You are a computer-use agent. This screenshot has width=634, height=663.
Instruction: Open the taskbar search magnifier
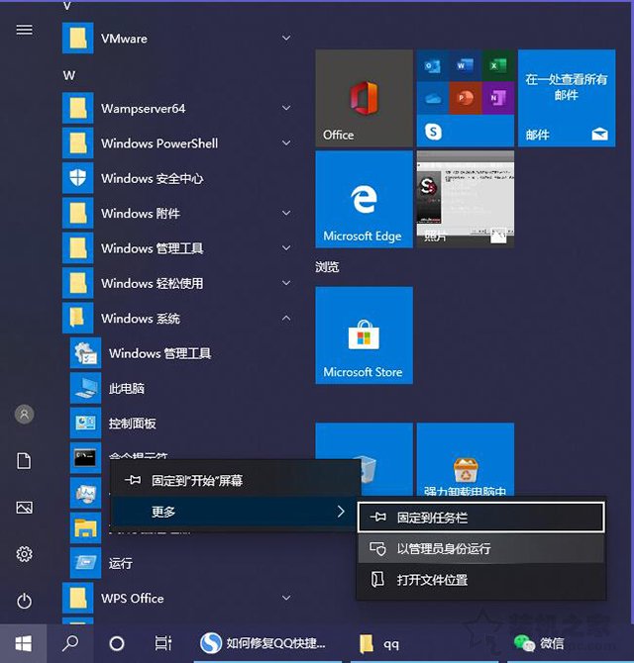point(70,643)
